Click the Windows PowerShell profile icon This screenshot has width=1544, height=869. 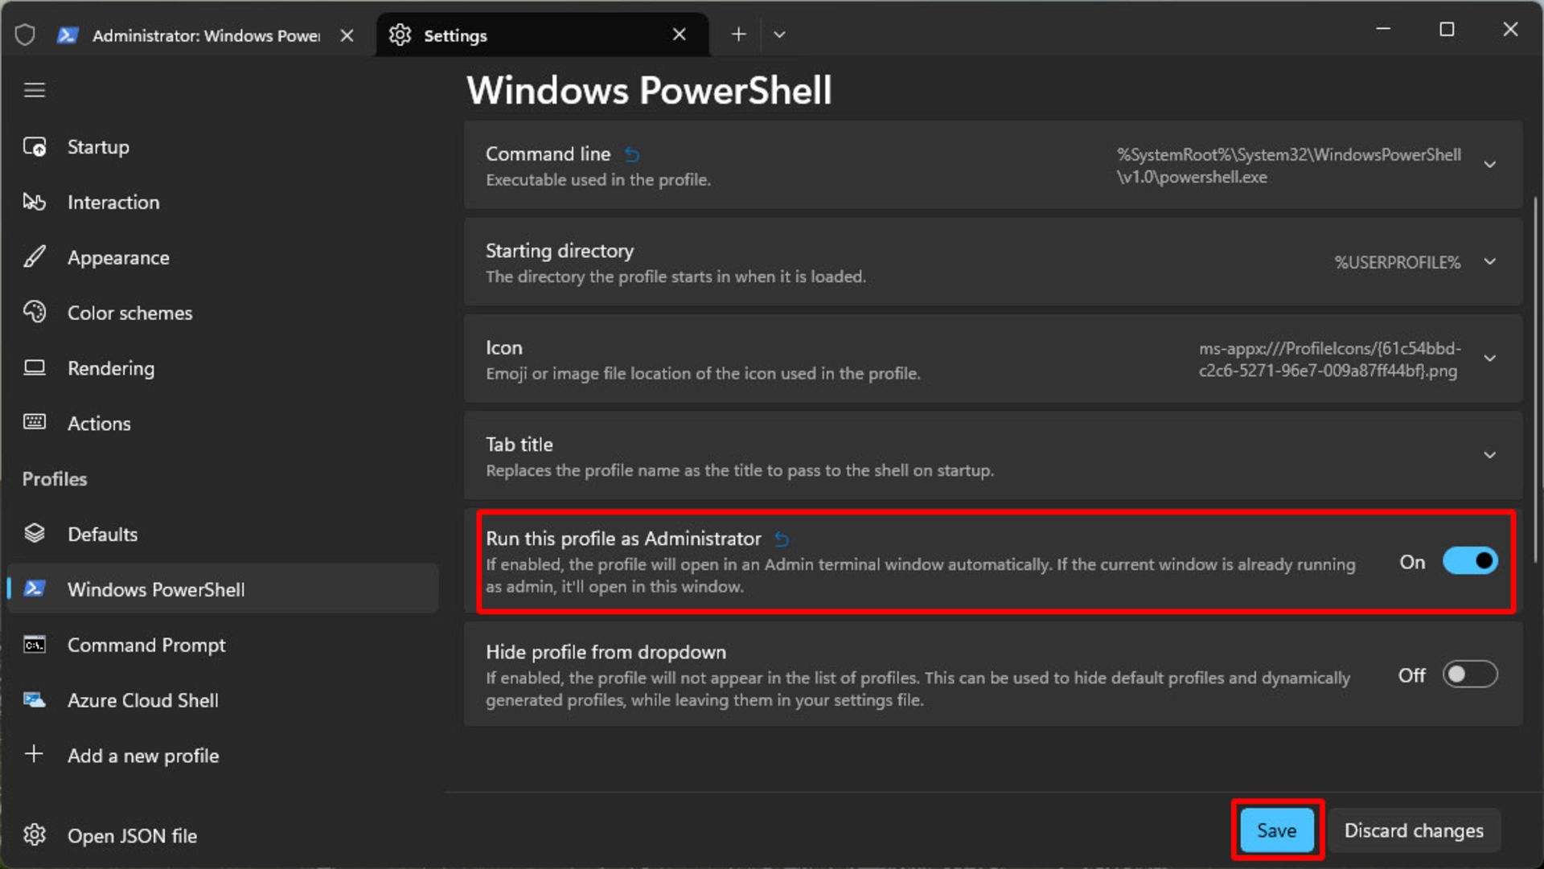pos(35,589)
